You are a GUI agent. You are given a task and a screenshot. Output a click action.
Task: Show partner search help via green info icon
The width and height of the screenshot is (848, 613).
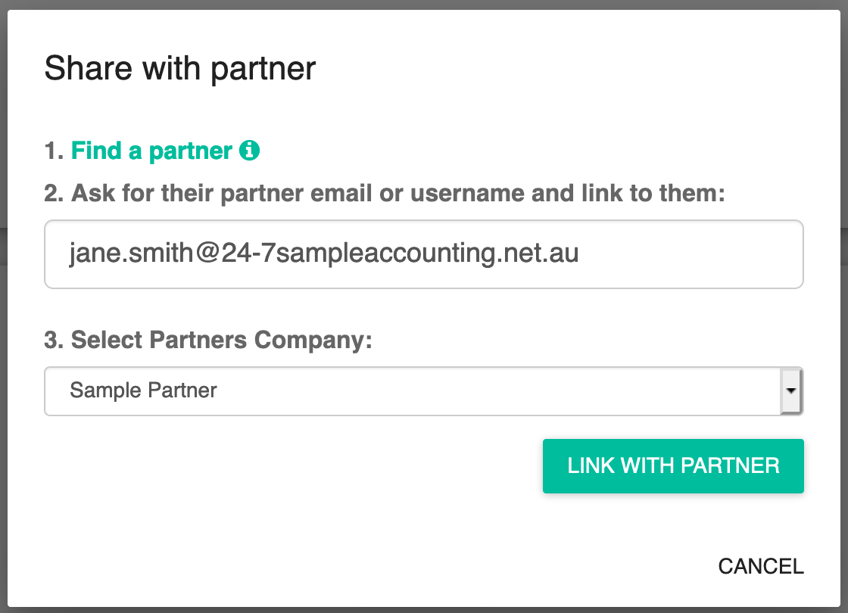point(249,151)
